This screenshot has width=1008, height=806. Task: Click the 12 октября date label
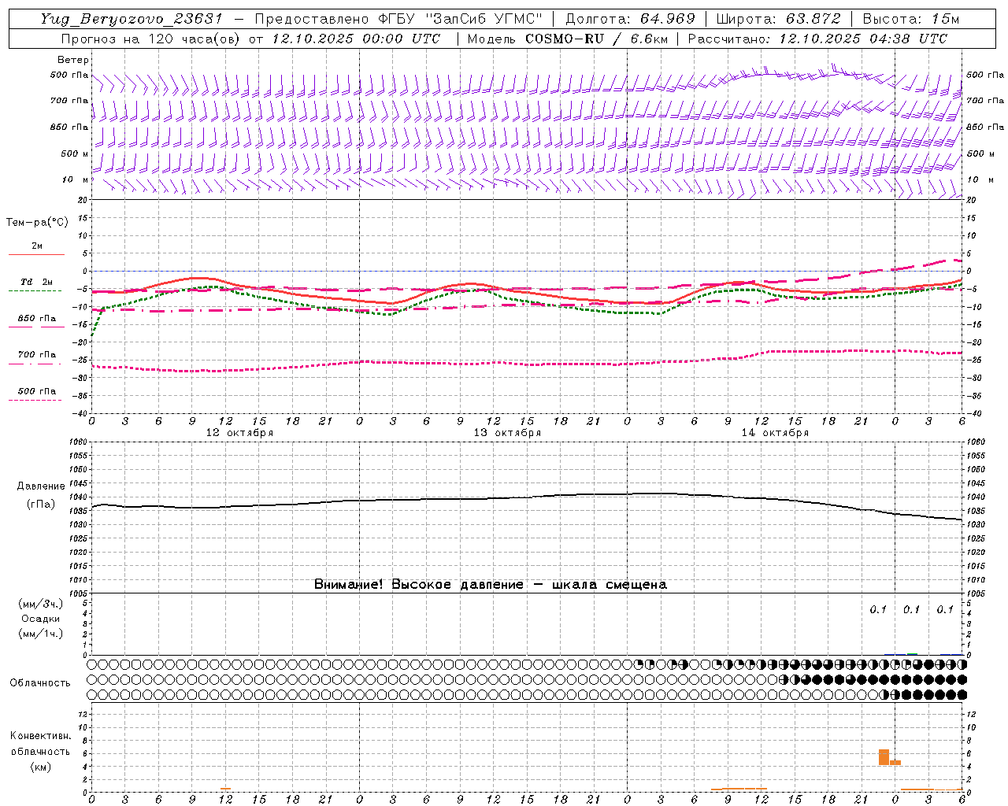pyautogui.click(x=239, y=433)
